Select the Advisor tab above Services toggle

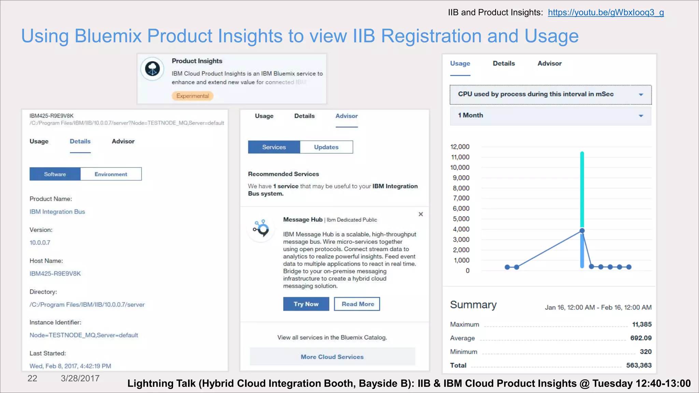346,116
